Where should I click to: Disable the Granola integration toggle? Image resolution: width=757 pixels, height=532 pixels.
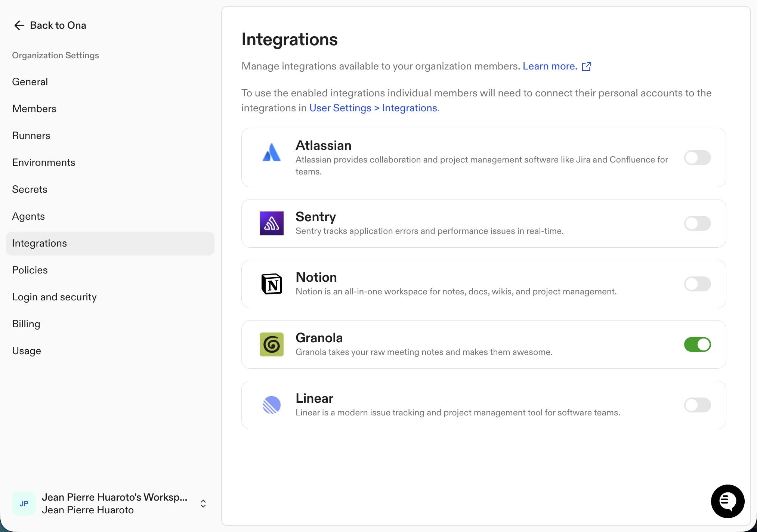pyautogui.click(x=697, y=344)
